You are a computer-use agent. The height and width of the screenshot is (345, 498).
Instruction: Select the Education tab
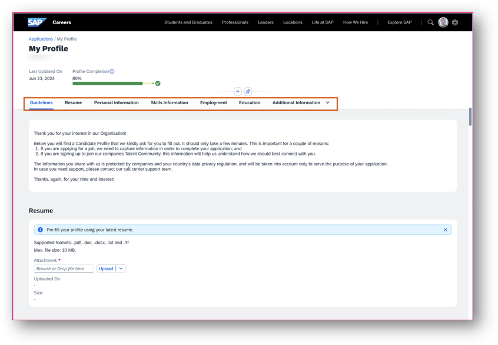pyautogui.click(x=250, y=102)
